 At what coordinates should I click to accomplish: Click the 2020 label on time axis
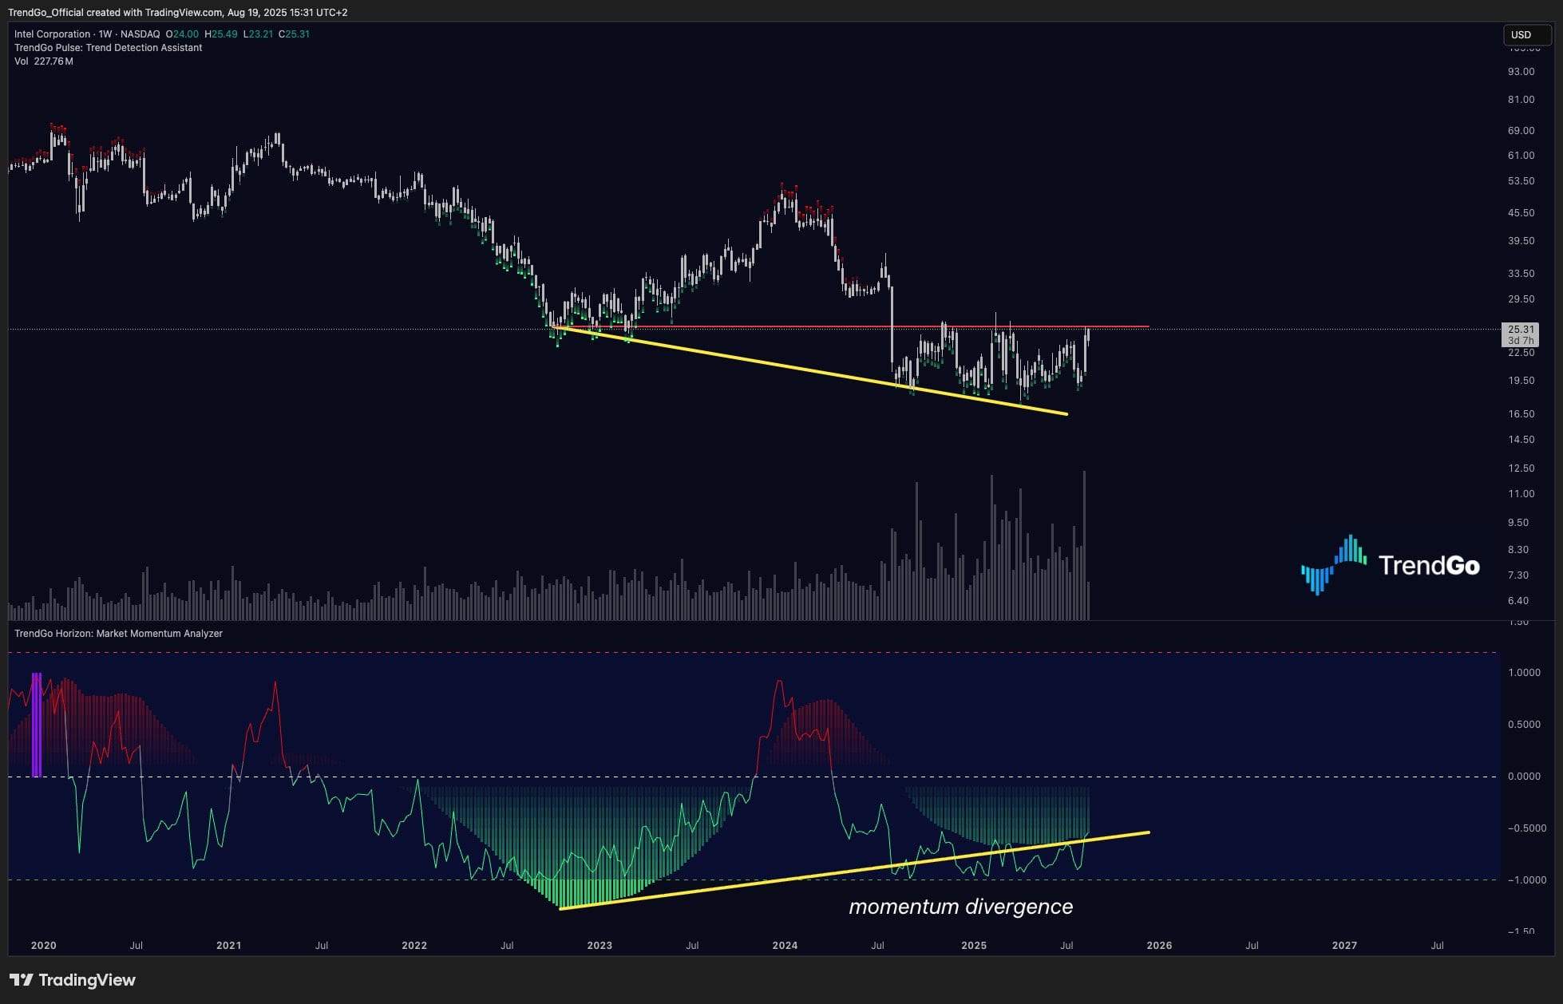43,945
